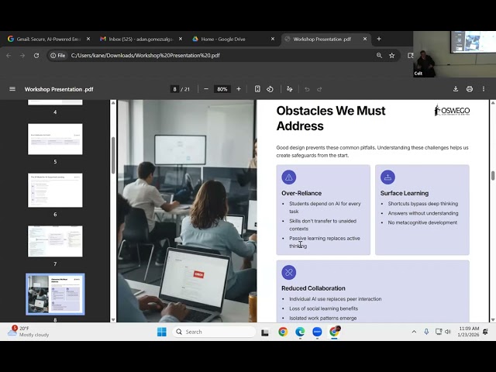Open page 6 thumbnail
The height and width of the screenshot is (372, 496).
click(55, 190)
